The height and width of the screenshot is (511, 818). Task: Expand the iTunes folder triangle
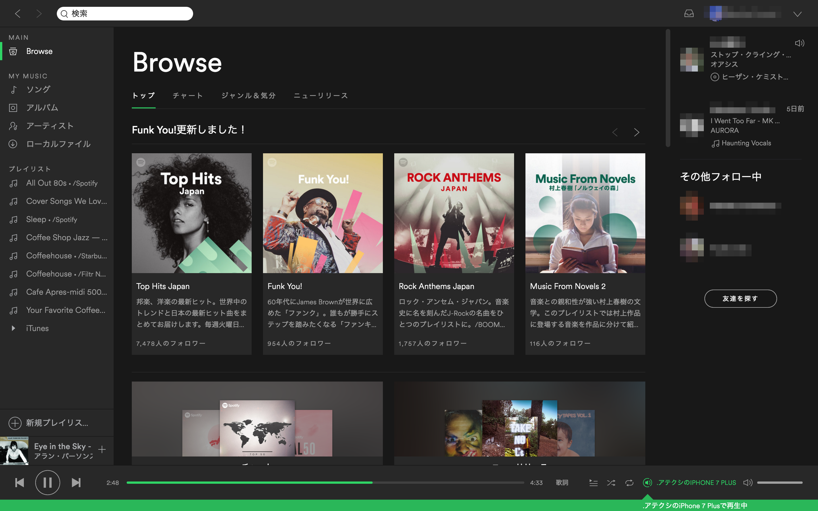click(13, 328)
